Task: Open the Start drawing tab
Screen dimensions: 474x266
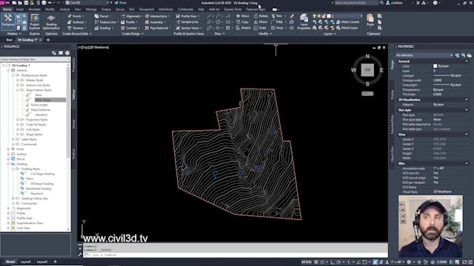Action: pos(9,40)
